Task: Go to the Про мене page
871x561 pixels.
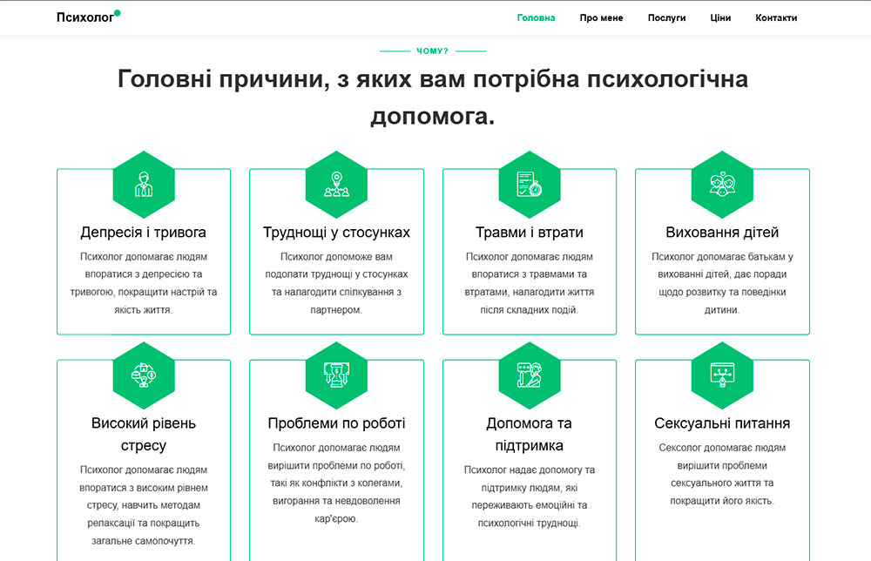Action: coord(601,17)
